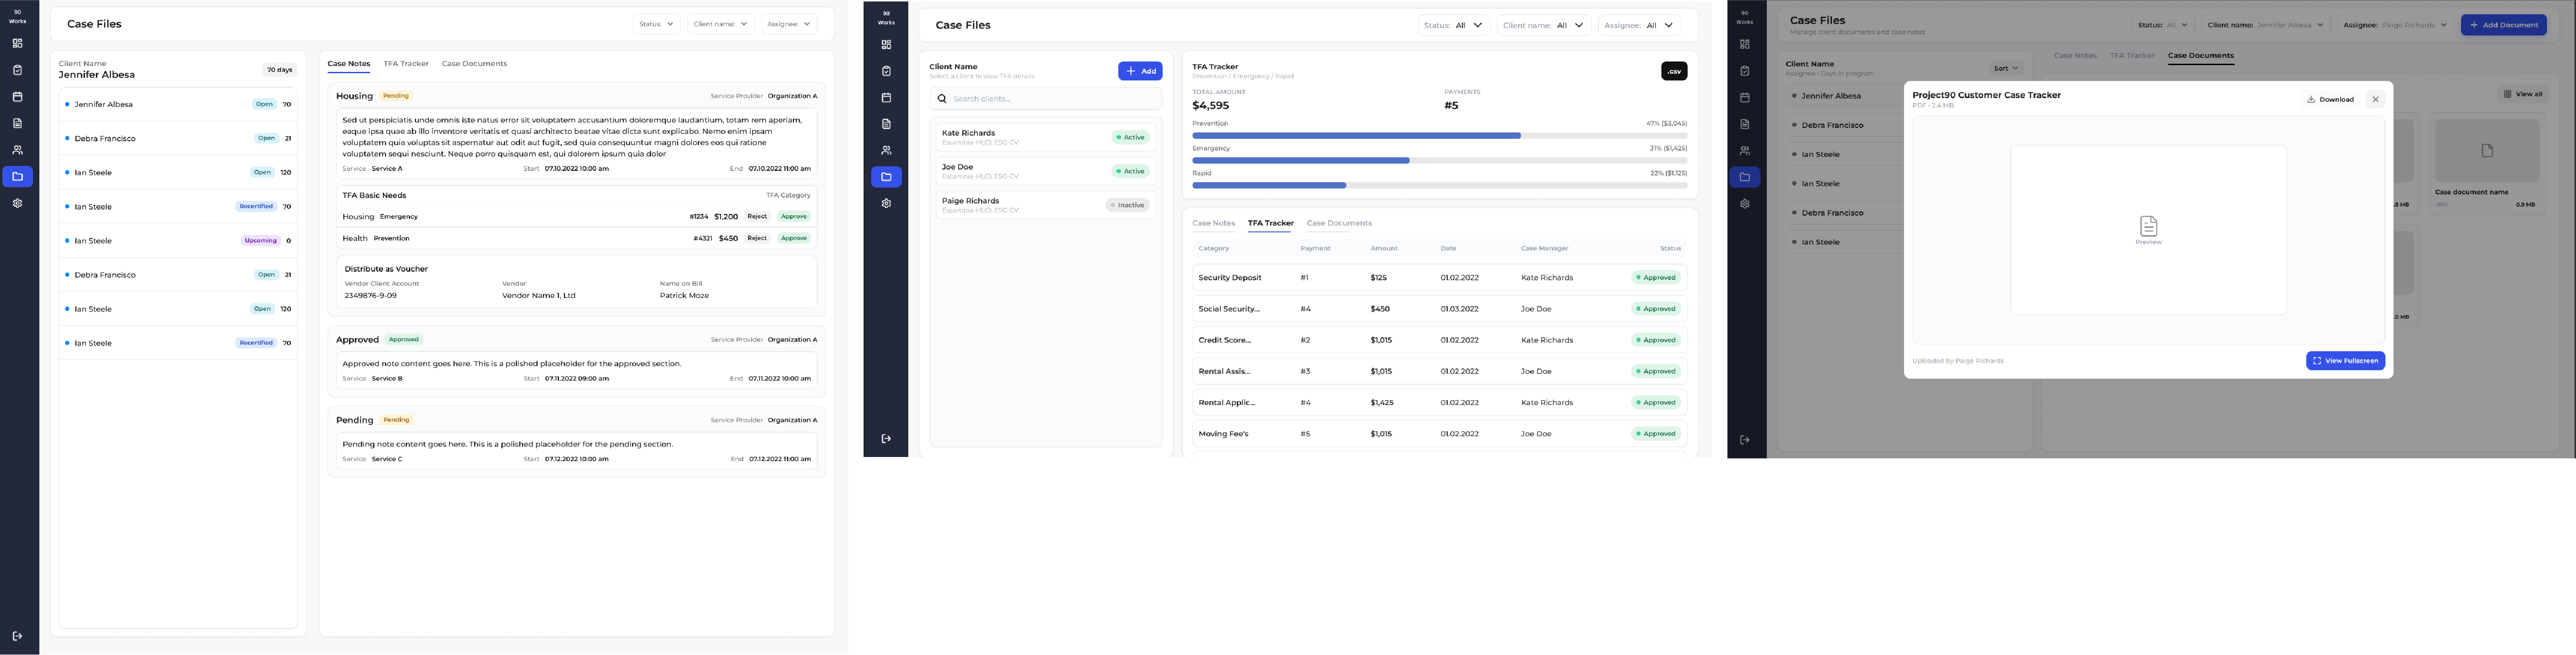Image resolution: width=2576 pixels, height=655 pixels.
Task: Reject the Housing Emergency #1234 request
Action: pyautogui.click(x=757, y=217)
